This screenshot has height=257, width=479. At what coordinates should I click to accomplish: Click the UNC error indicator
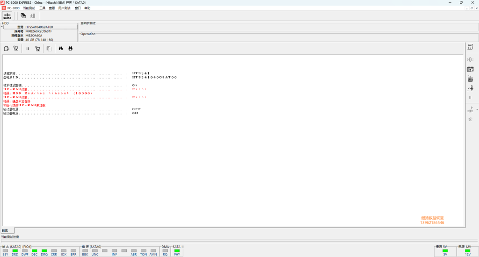tap(95, 252)
